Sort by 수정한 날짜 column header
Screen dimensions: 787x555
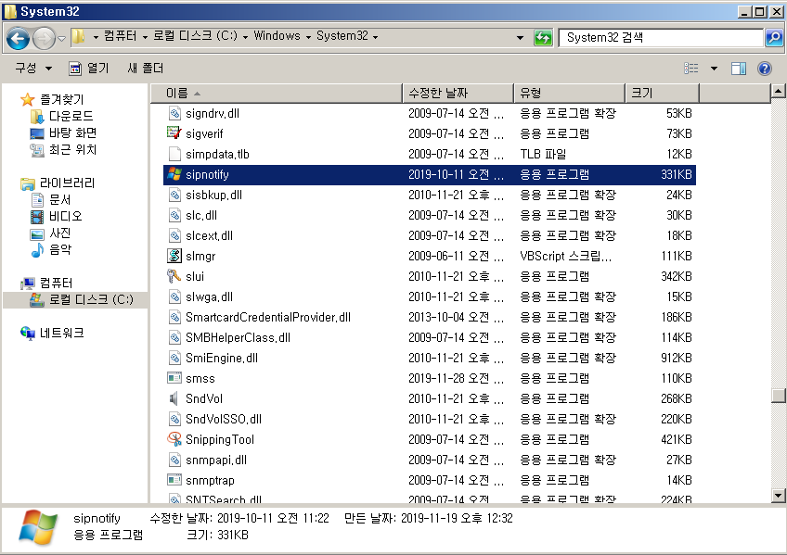[x=458, y=94]
